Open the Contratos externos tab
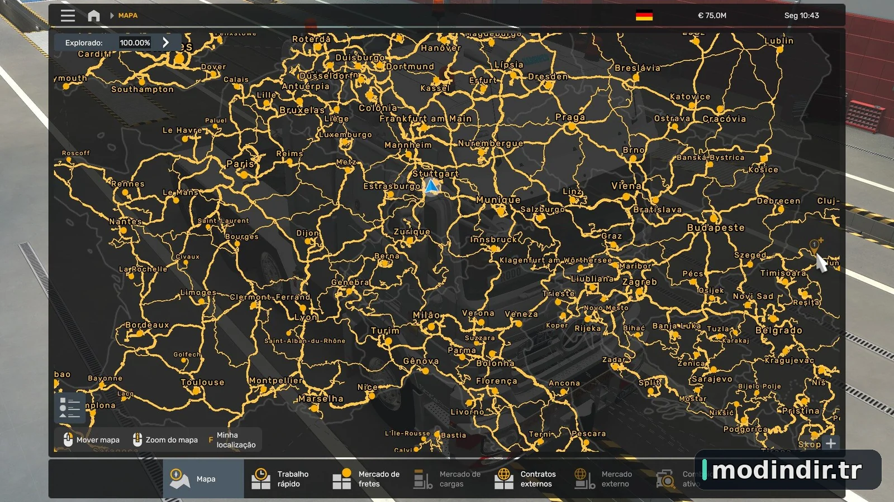The image size is (894, 502). [x=528, y=479]
